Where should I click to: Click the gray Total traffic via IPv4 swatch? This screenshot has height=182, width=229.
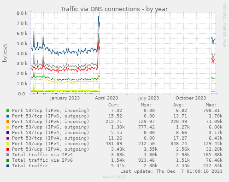point(8,155)
